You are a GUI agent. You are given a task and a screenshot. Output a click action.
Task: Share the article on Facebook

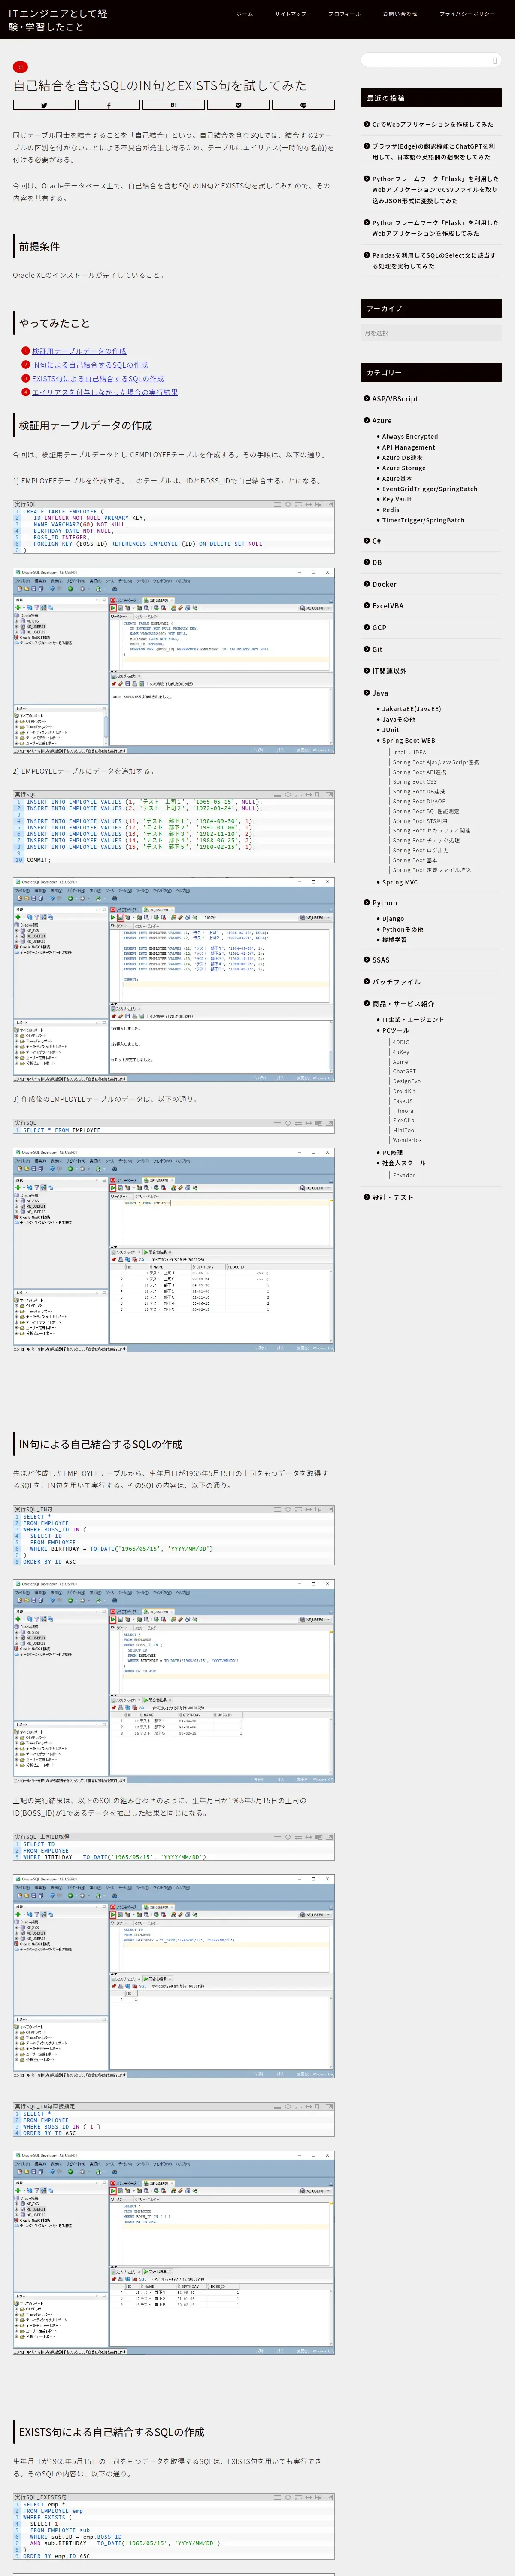108,105
